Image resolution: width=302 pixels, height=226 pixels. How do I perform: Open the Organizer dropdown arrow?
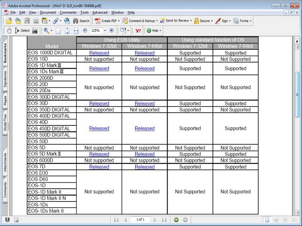point(49,21)
